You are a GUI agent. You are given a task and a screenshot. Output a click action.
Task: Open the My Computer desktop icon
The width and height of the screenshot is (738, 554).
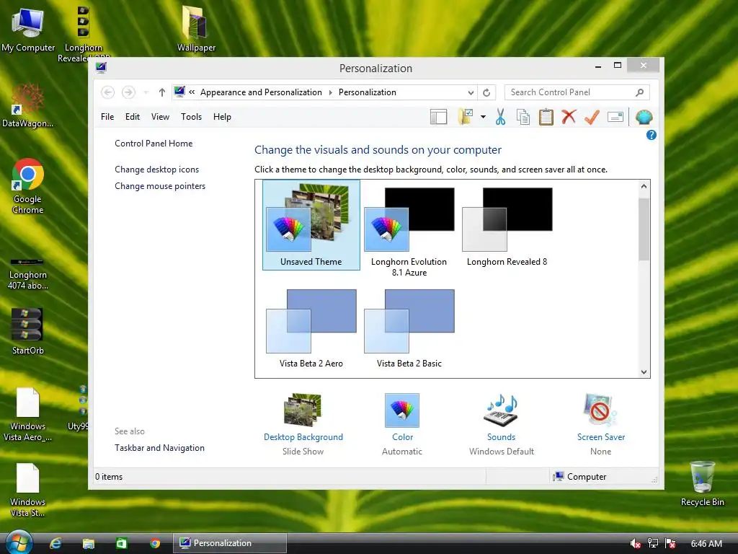point(28,29)
